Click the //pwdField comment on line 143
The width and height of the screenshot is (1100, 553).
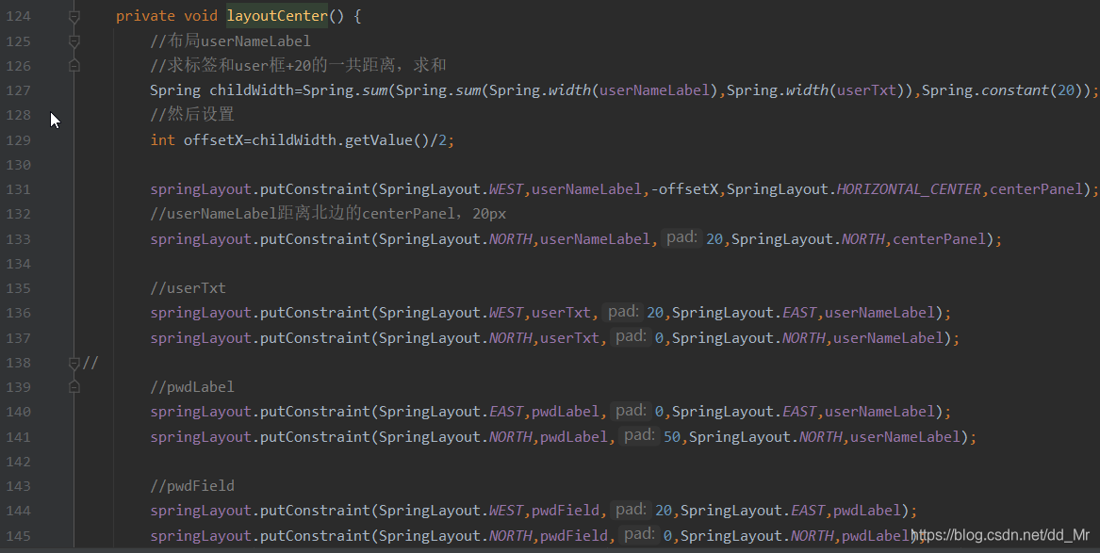click(192, 486)
